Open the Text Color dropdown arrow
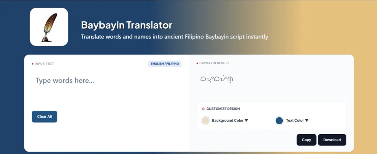 pyautogui.click(x=307, y=121)
